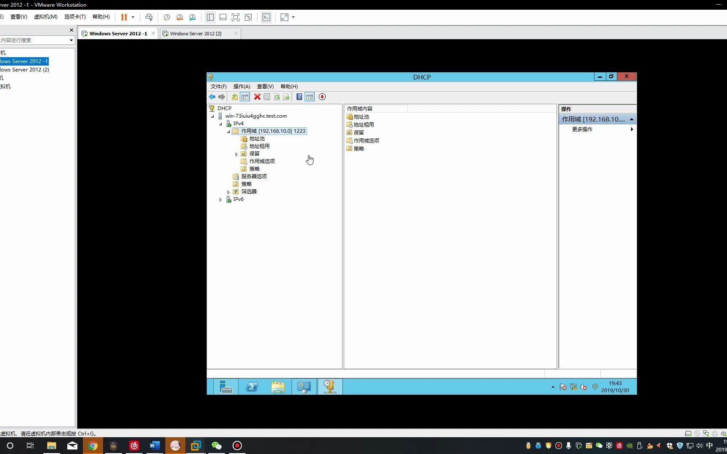727x454 pixels.
Task: Open the library search dropdown arrow
Action: point(71,40)
